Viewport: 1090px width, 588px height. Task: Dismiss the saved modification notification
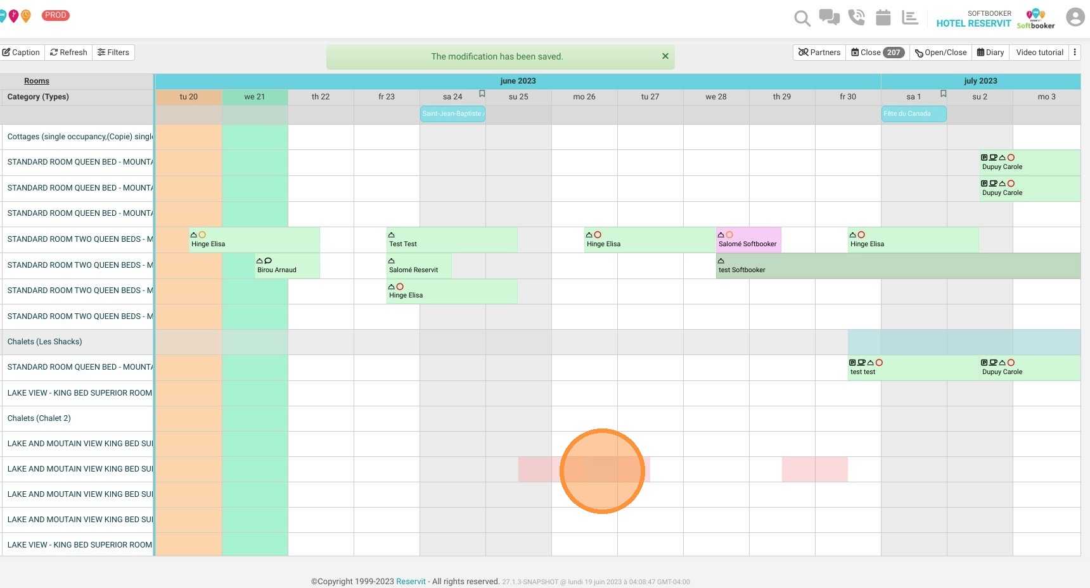pos(665,56)
